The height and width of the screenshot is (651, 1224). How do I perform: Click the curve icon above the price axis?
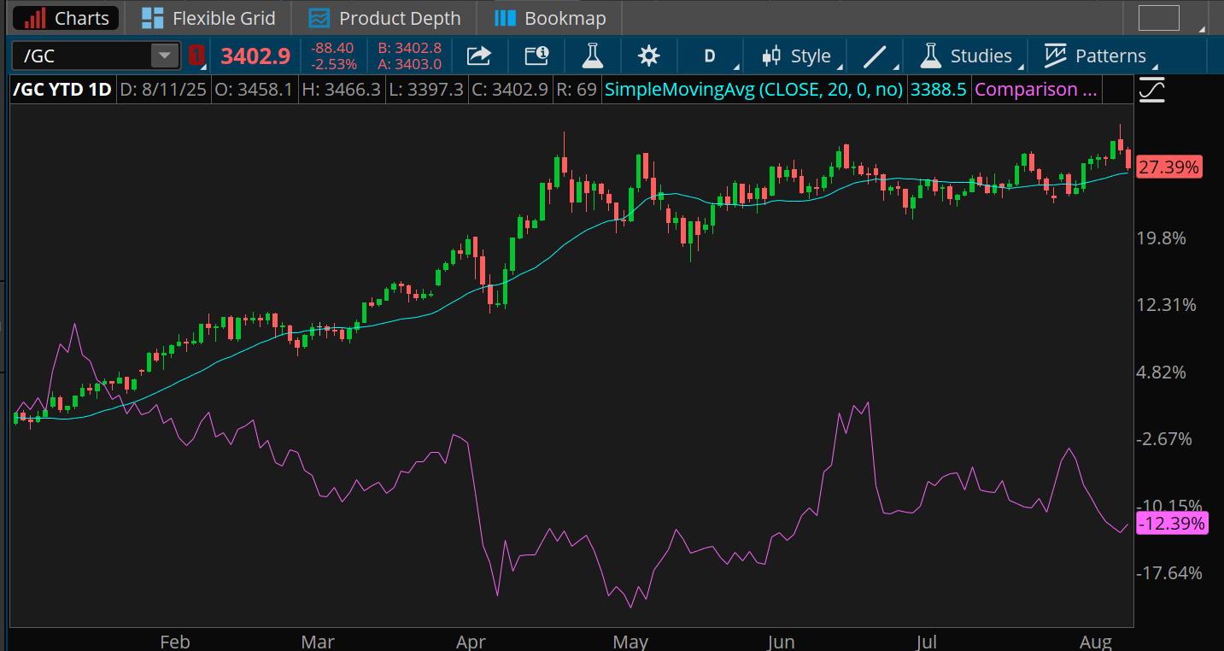(x=1151, y=89)
